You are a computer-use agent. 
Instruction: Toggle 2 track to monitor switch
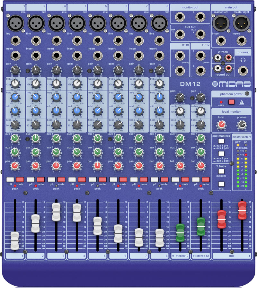pyautogui.click(x=221, y=171)
